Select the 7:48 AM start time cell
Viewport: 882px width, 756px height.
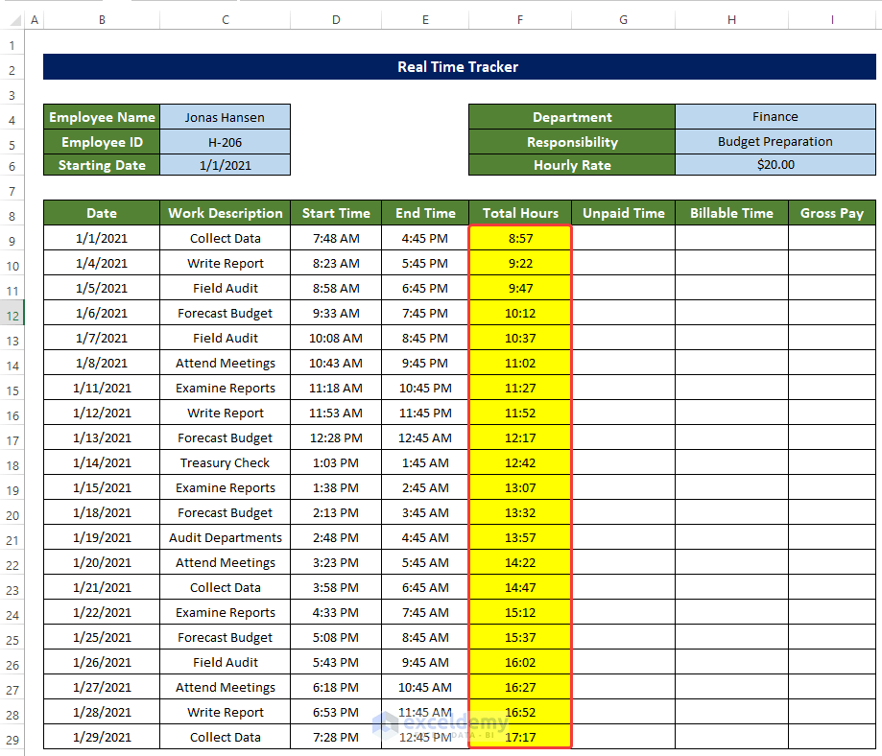[x=336, y=238]
